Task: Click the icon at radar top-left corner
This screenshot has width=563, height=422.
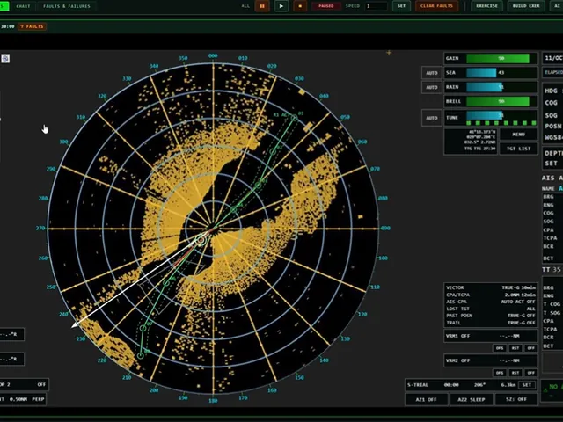Action: pyautogui.click(x=5, y=59)
